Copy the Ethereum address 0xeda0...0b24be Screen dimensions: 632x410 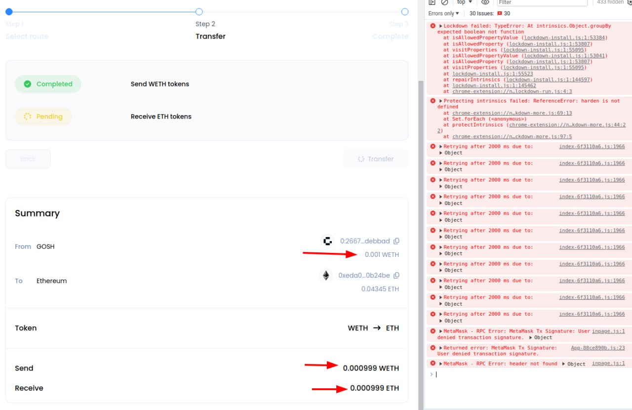(x=396, y=276)
